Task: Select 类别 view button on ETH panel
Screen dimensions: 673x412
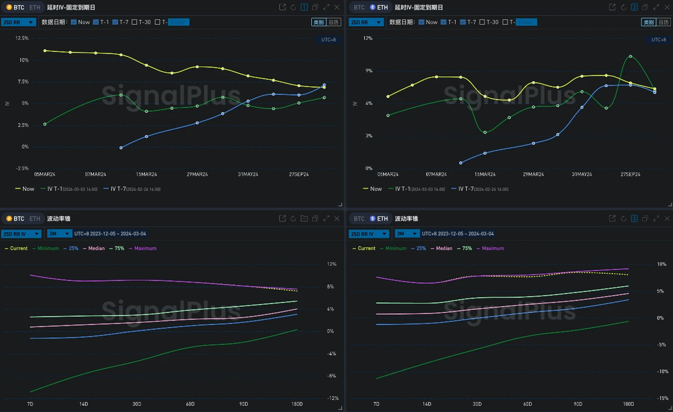Action: click(x=648, y=22)
